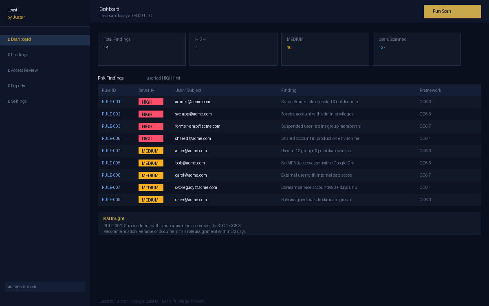Click 'External user with internal data' finding
Screen dimensions: 489x306
(316, 175)
